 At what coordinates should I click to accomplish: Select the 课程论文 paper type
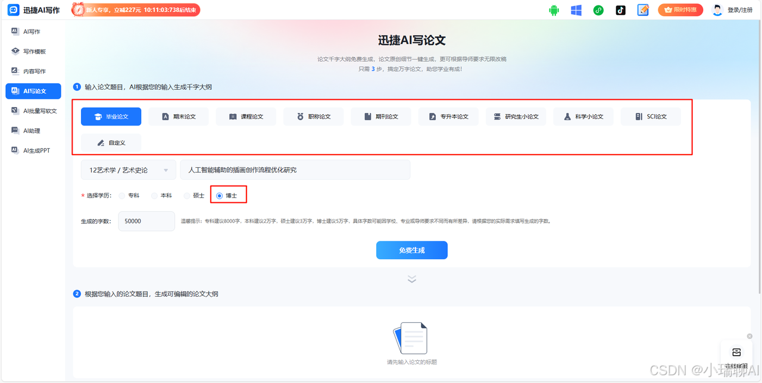(x=246, y=117)
